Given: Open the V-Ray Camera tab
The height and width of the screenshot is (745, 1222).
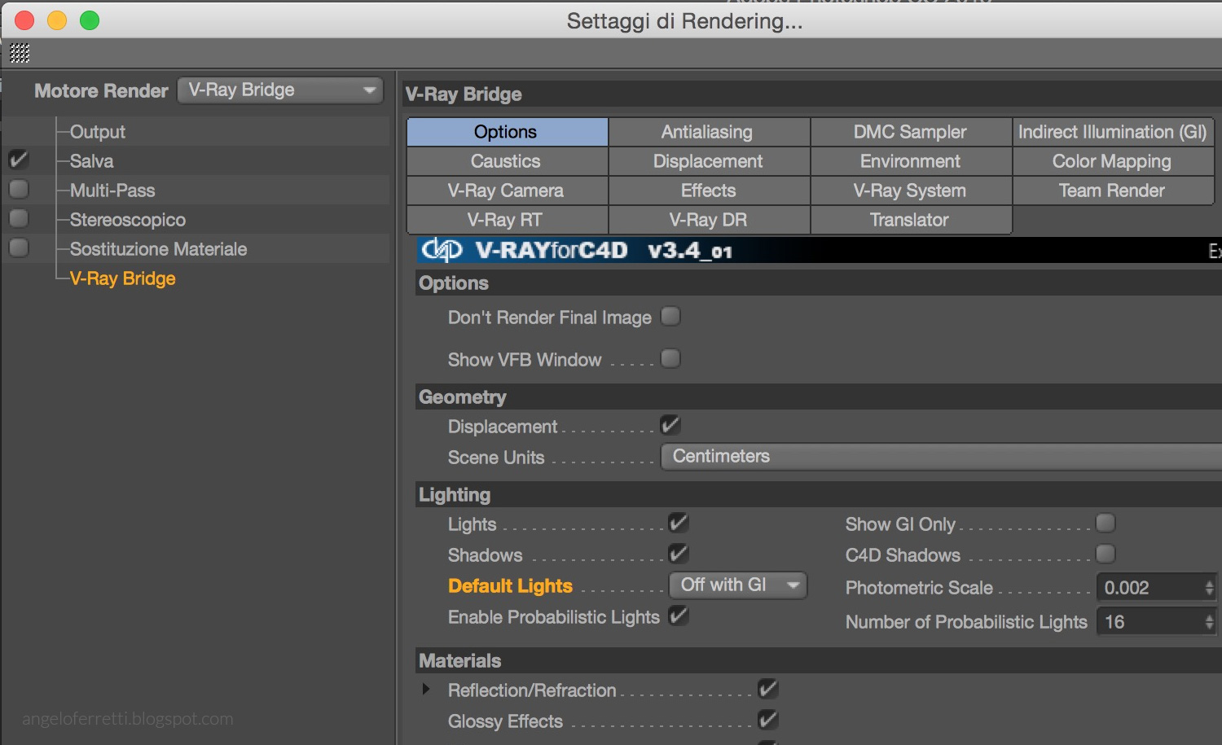Looking at the screenshot, I should point(507,191).
